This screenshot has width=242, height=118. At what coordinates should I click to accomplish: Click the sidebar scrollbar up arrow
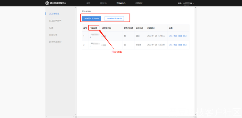coord(76,7)
